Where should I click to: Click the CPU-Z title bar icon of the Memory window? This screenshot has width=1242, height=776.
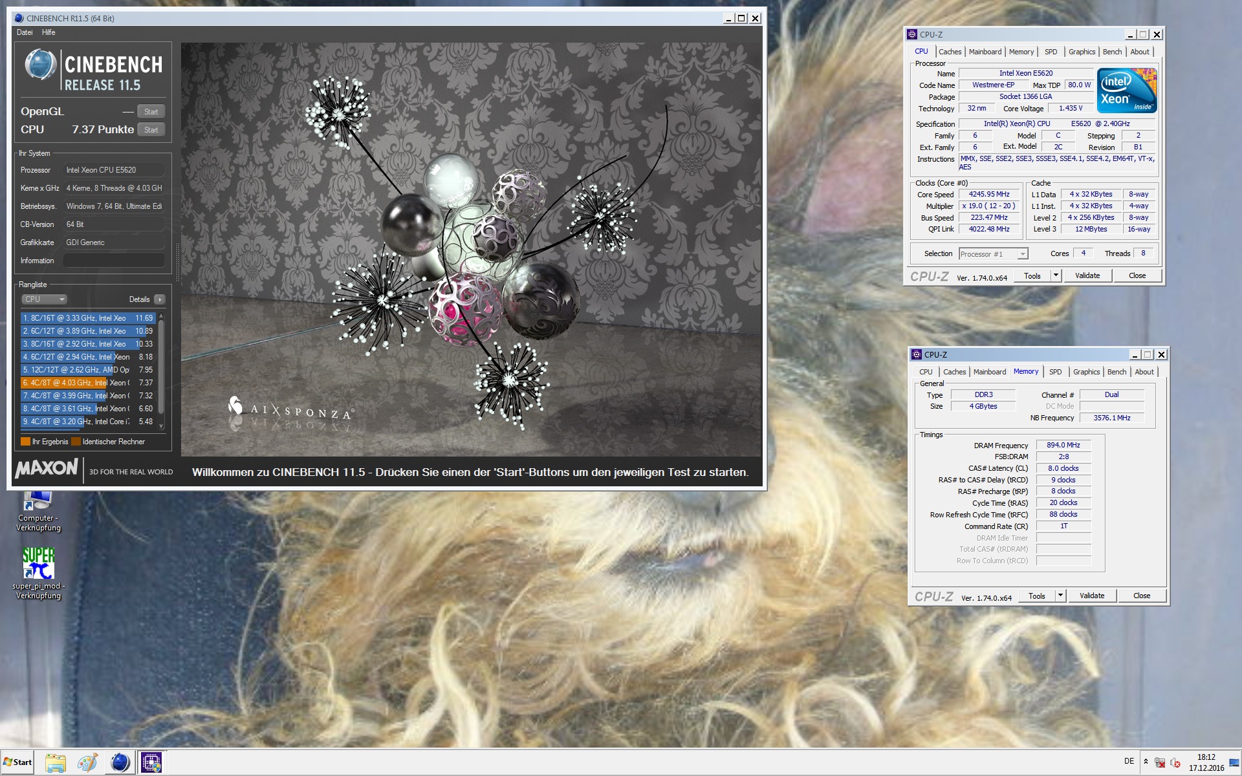coord(917,354)
